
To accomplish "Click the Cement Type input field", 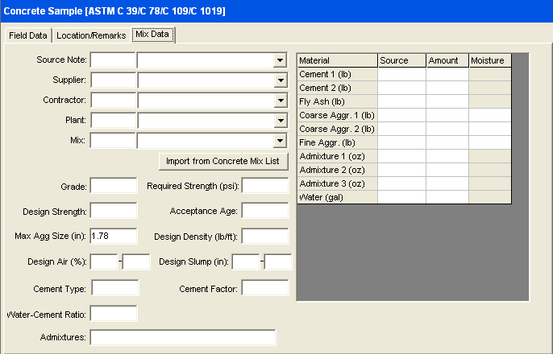I will pos(114,287).
